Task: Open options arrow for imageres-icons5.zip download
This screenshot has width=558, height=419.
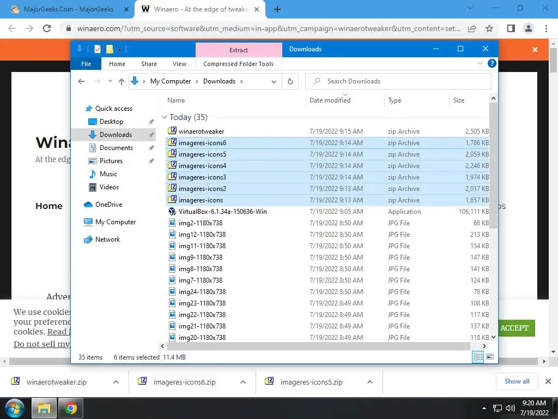Action: pyautogui.click(x=370, y=382)
